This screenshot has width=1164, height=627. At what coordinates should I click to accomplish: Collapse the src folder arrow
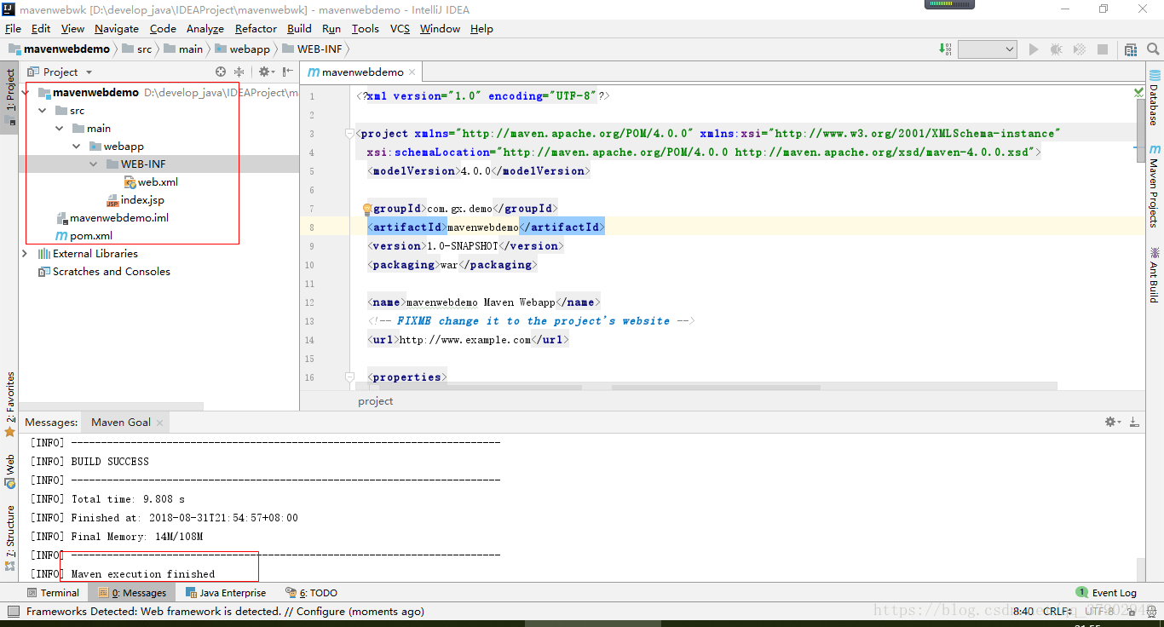point(42,111)
